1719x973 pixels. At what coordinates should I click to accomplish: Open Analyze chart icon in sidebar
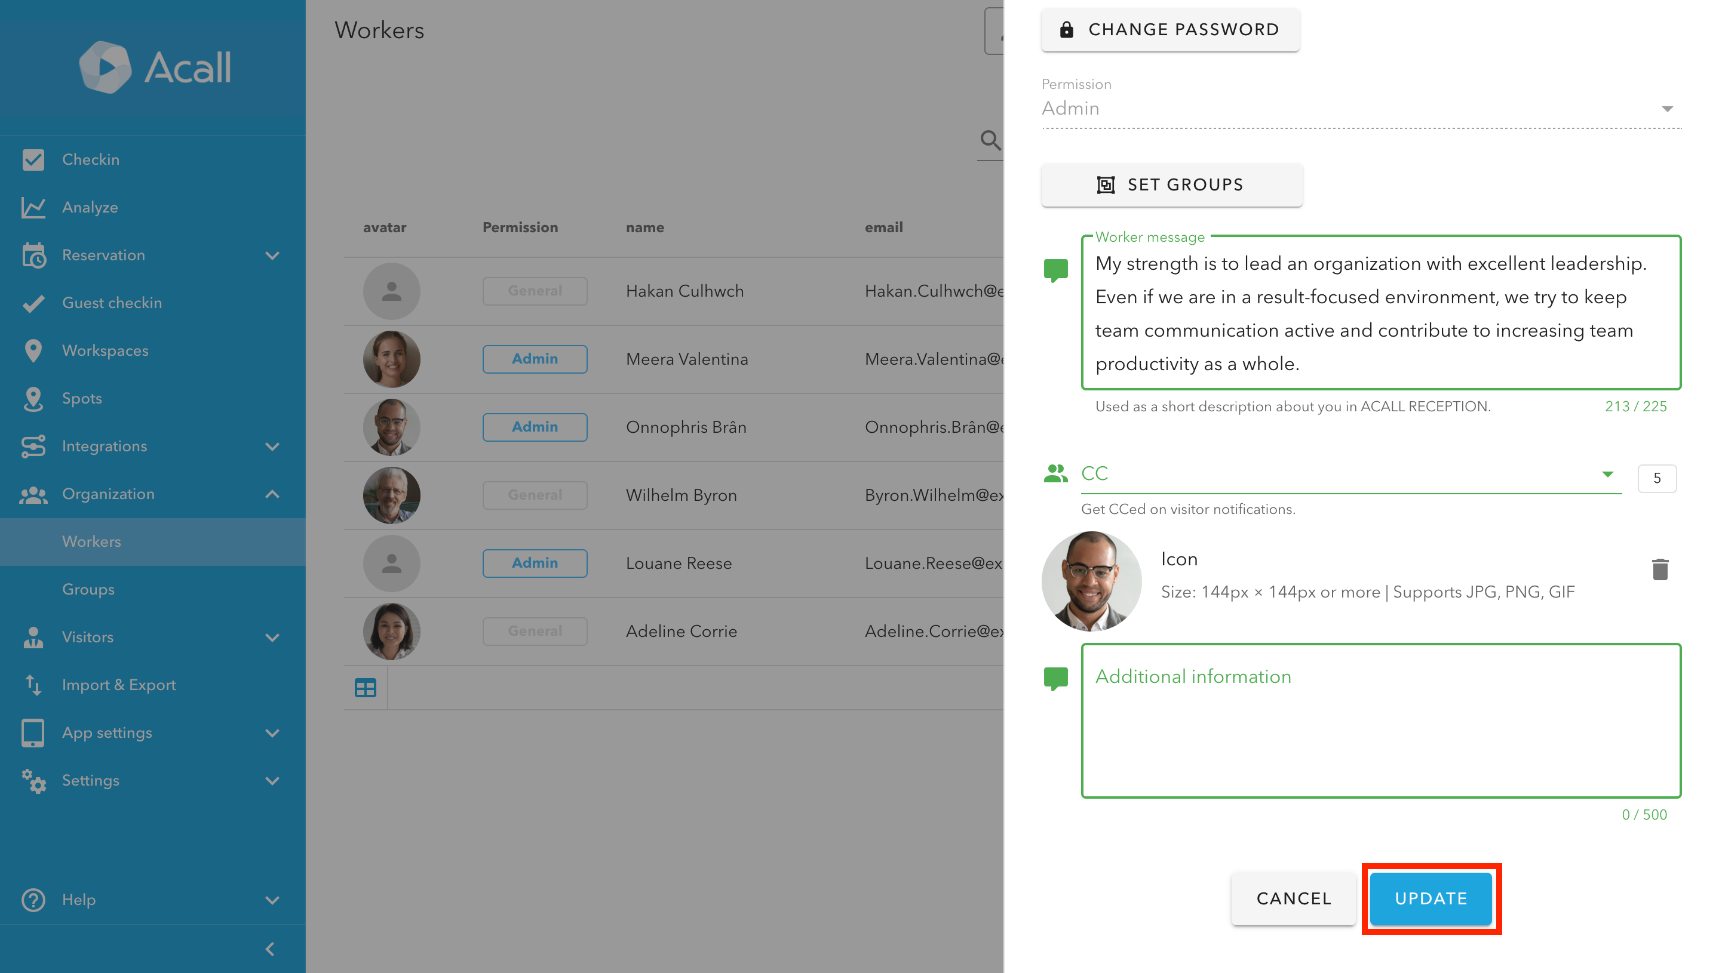coord(33,207)
